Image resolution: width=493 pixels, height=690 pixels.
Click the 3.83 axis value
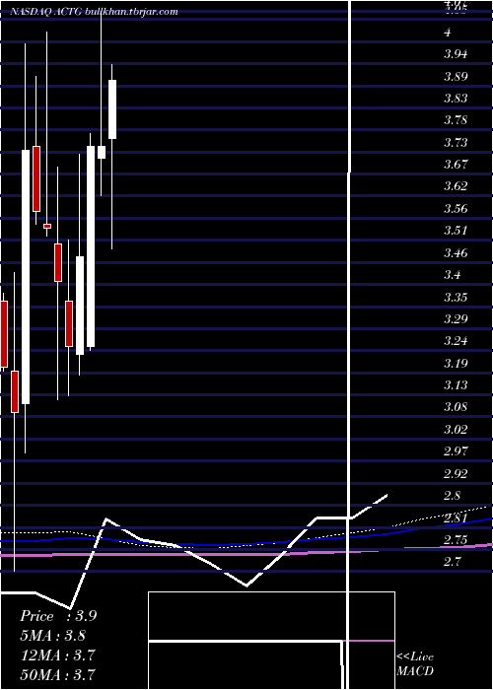pos(456,99)
